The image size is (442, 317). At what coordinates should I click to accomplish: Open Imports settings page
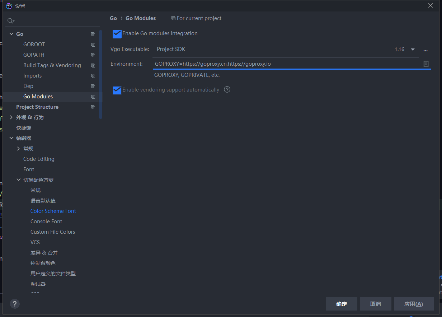point(32,76)
